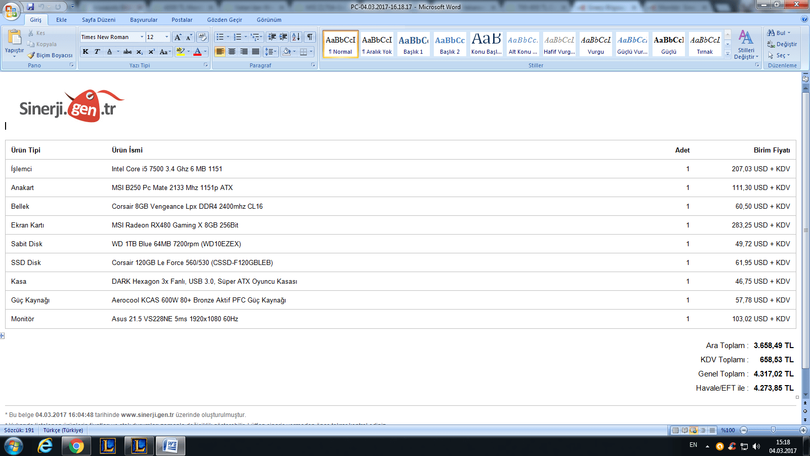
Task: Click the sort A-Z icon
Action: point(296,37)
